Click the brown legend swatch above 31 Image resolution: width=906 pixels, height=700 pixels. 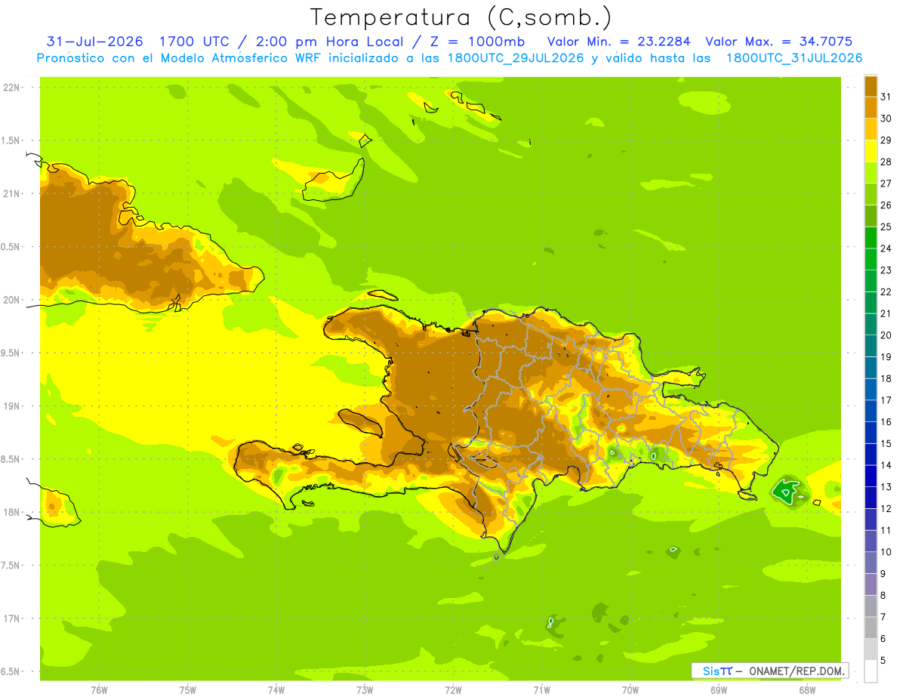tap(871, 86)
